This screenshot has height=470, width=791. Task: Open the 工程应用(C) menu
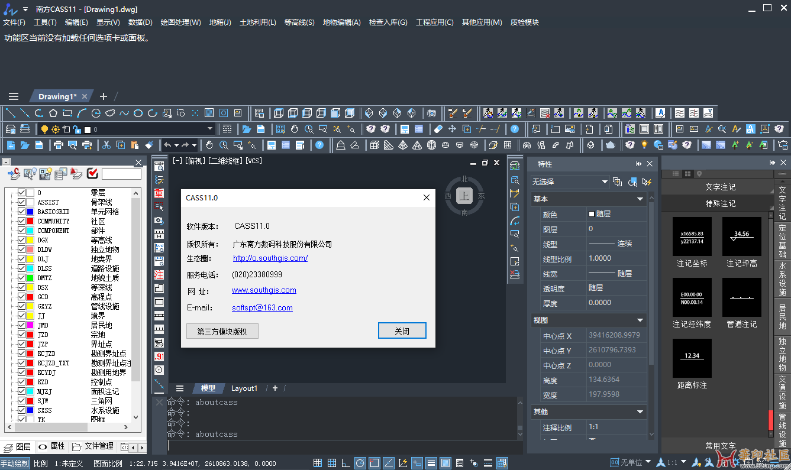[435, 22]
